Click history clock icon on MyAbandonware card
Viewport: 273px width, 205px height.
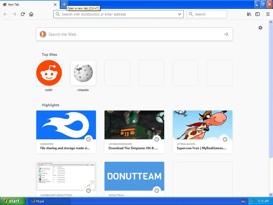click(x=157, y=139)
